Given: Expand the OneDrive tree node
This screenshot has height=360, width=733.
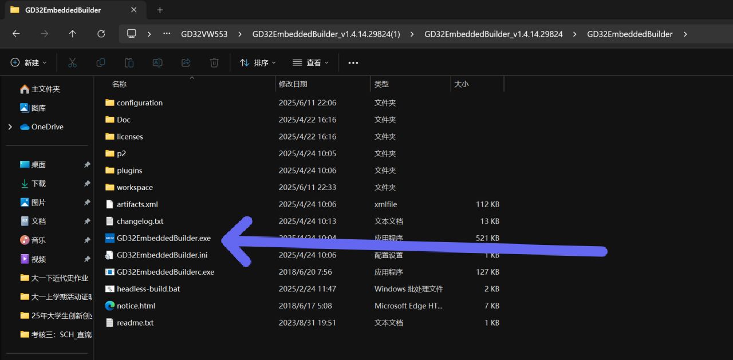Looking at the screenshot, I should click(x=10, y=126).
